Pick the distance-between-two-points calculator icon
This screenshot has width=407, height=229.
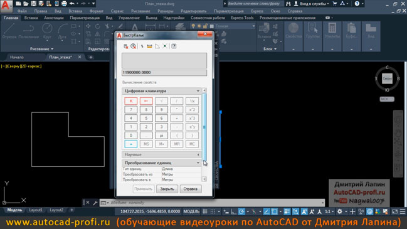click(149, 46)
